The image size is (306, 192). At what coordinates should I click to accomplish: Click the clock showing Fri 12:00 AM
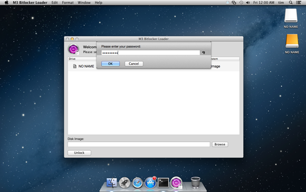[264, 3]
